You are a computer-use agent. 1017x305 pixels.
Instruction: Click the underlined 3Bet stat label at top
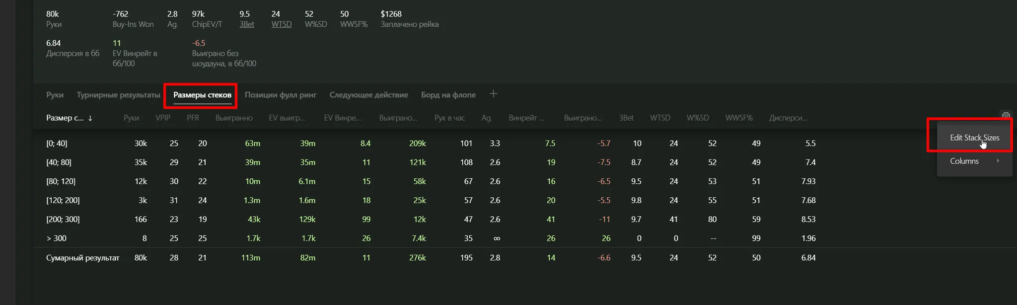pos(246,24)
